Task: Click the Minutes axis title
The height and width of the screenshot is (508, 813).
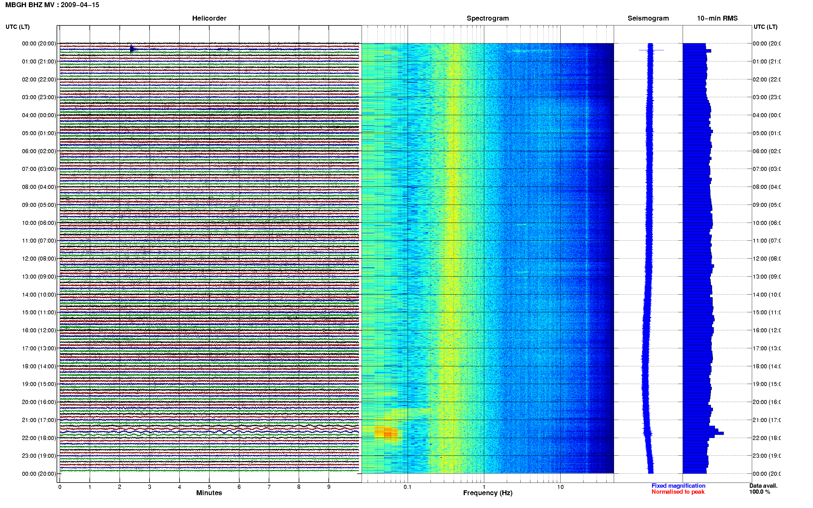Action: (209, 493)
